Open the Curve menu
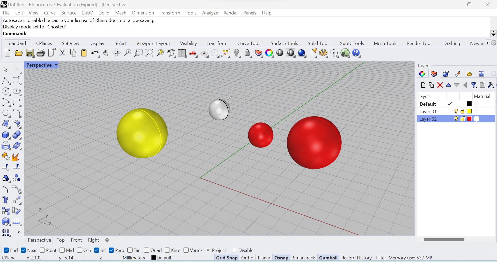The height and width of the screenshot is (262, 497). coord(50,13)
